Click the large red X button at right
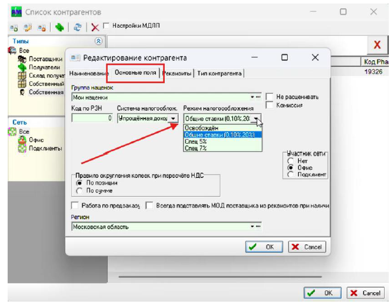The image size is (390, 304). (x=377, y=45)
